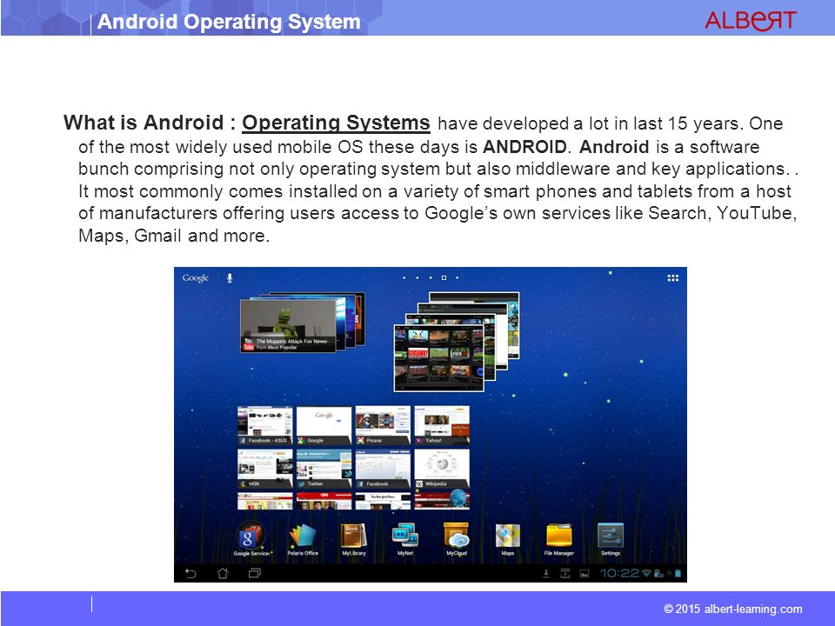Open the New York Times bookmark thumbnail
The image size is (835, 626).
pyautogui.click(x=383, y=501)
